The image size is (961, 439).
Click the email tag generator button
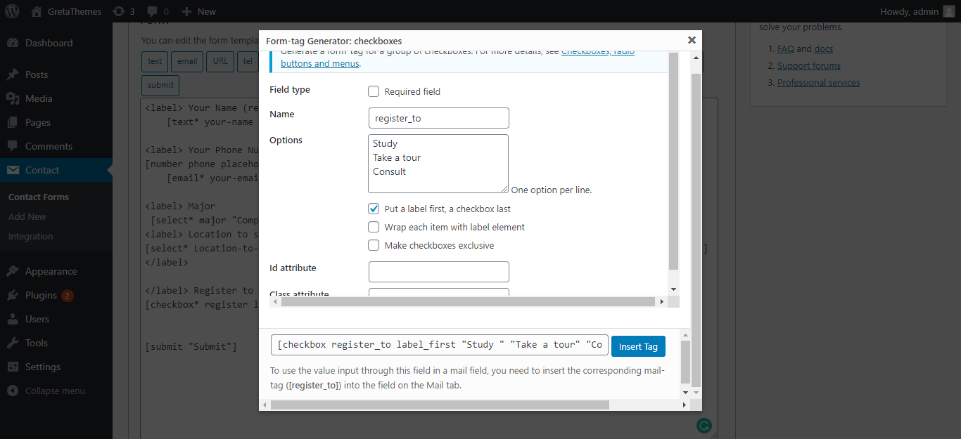pos(187,61)
